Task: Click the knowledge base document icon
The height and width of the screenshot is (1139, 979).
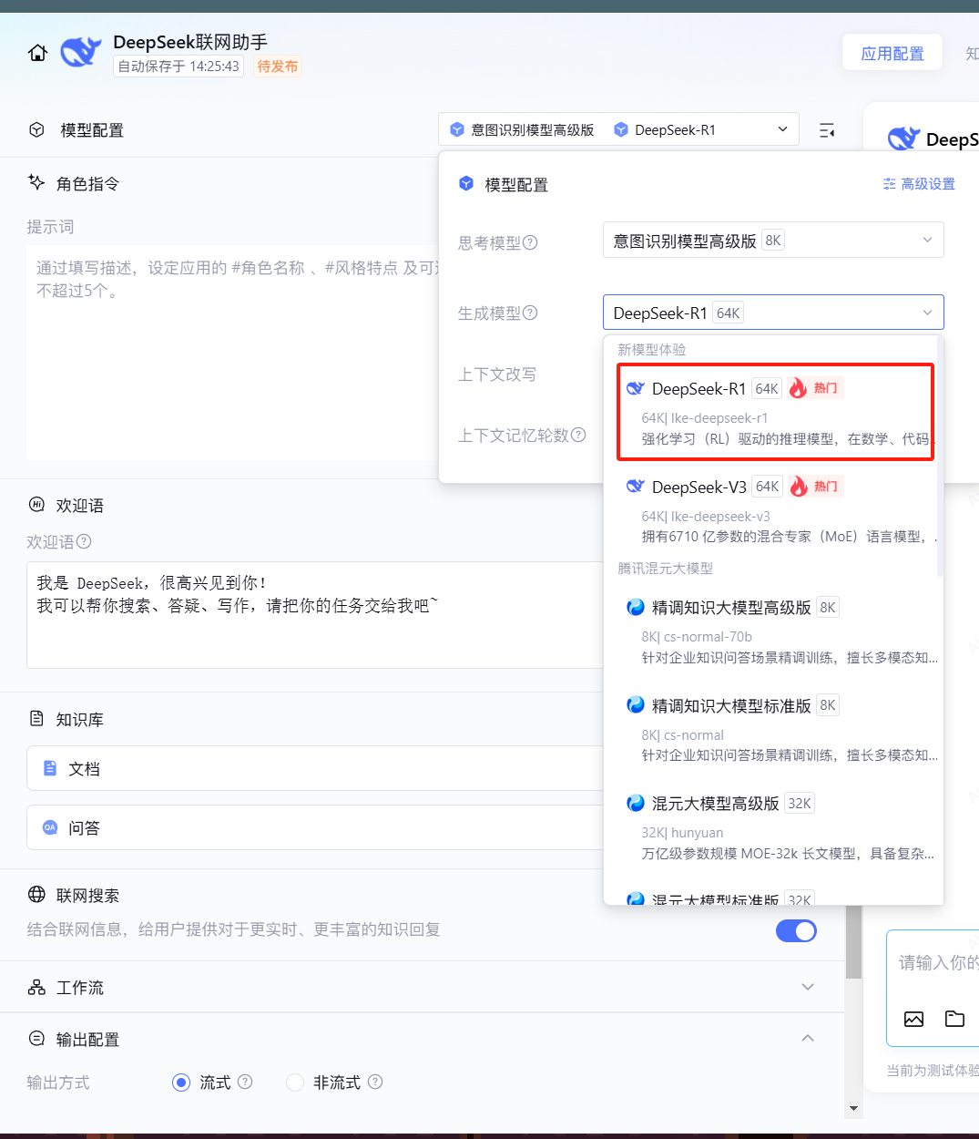Action: 36,719
